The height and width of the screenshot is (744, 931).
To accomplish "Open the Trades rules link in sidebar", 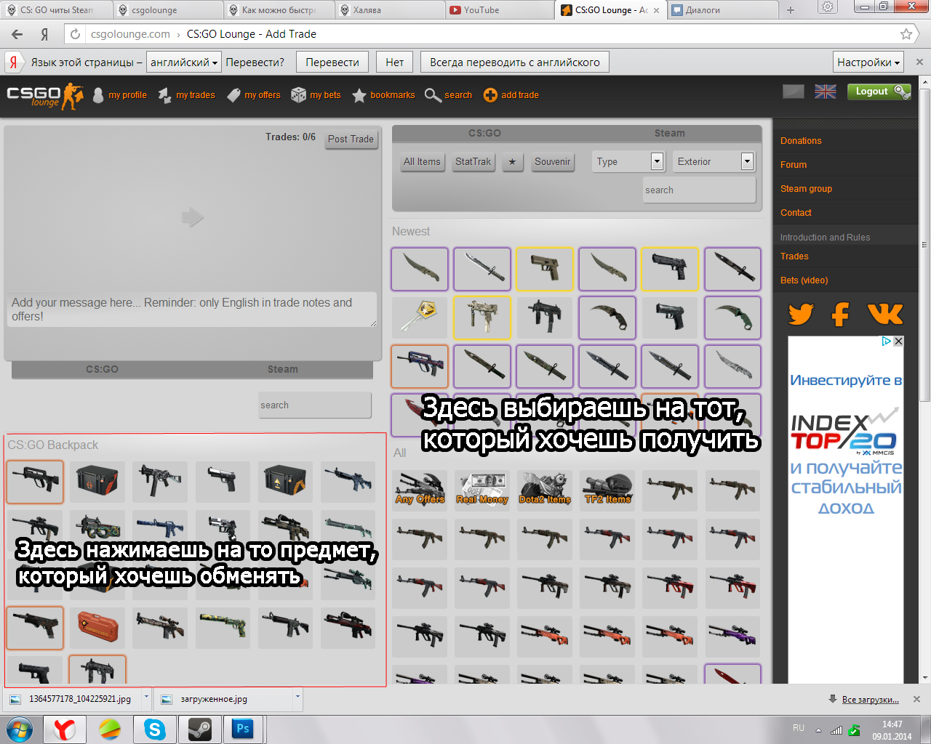I will [794, 256].
